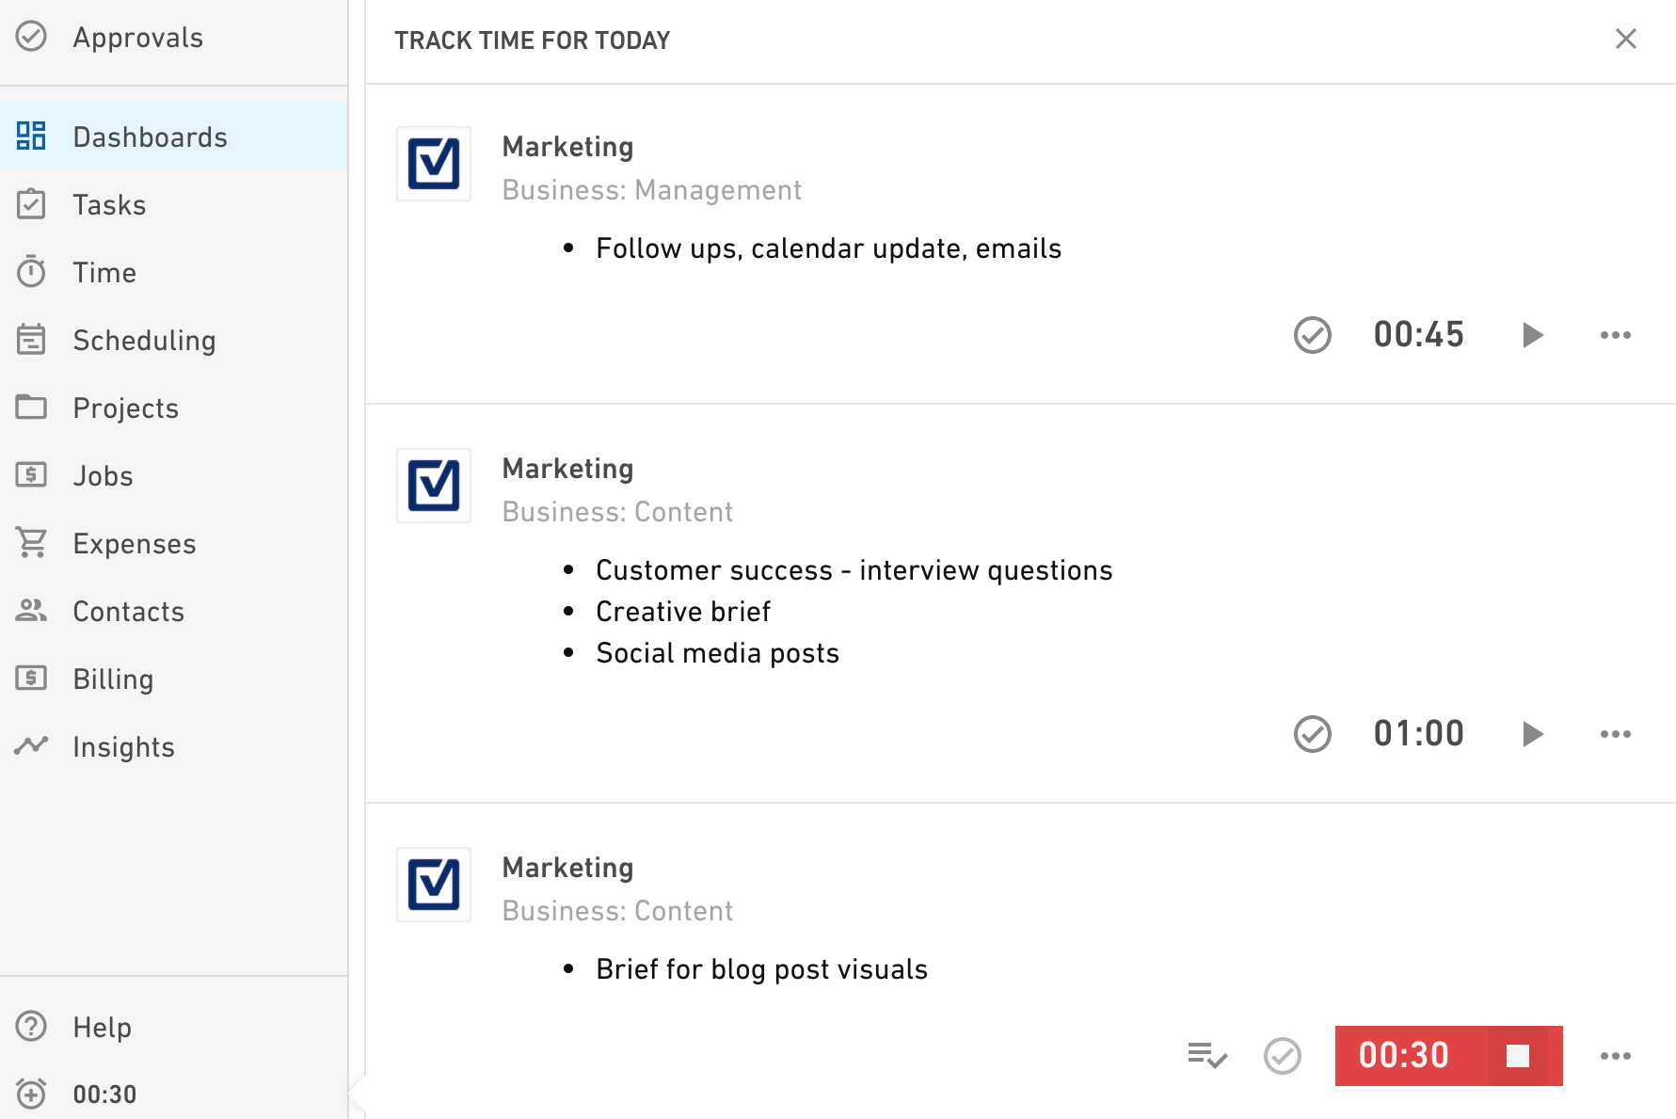This screenshot has width=1676, height=1119.
Task: Open more options for running timer entry
Action: tap(1616, 1056)
